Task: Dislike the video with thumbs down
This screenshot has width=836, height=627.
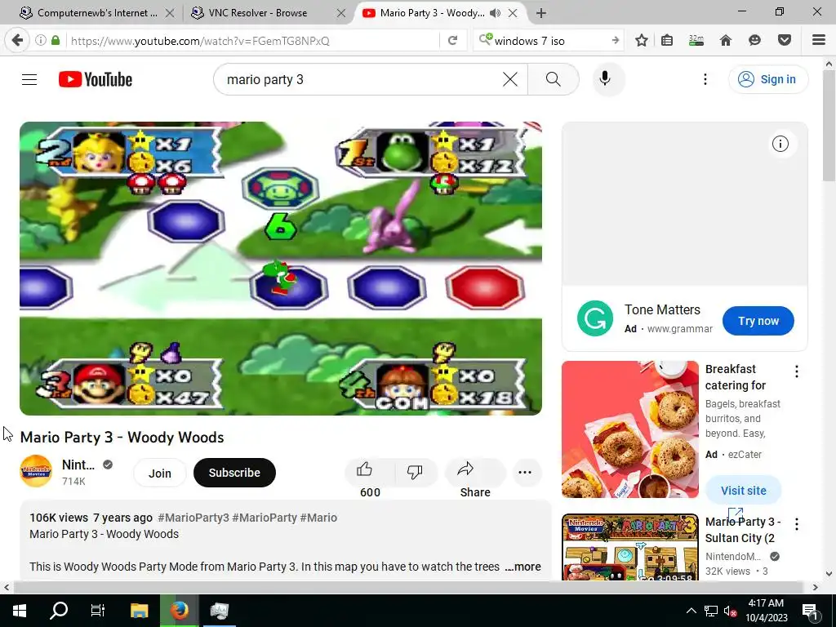Action: (x=415, y=471)
